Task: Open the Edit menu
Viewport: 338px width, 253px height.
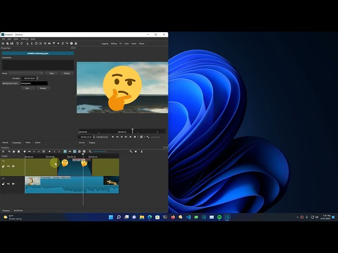Action: pyautogui.click(x=10, y=39)
